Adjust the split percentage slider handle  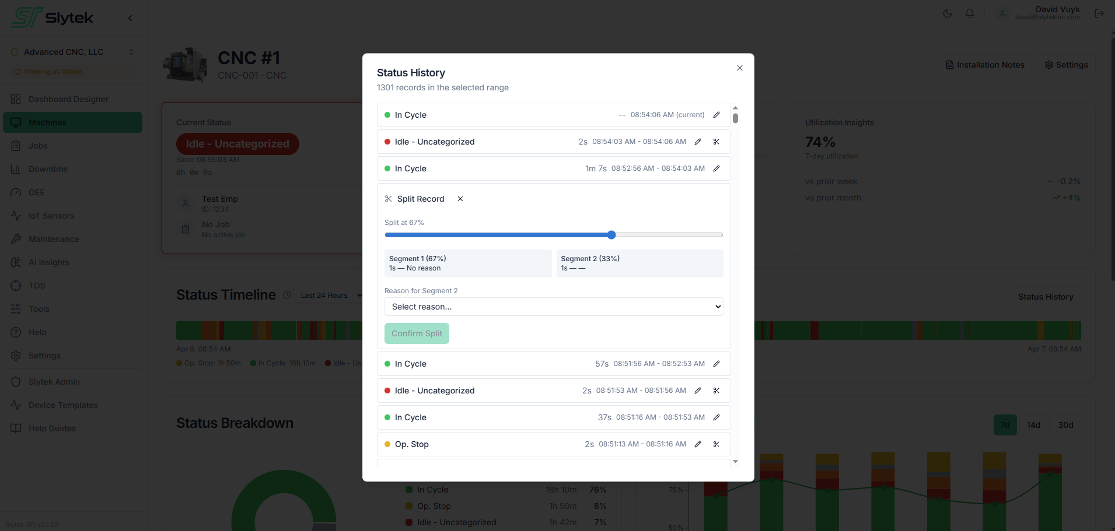coord(611,235)
